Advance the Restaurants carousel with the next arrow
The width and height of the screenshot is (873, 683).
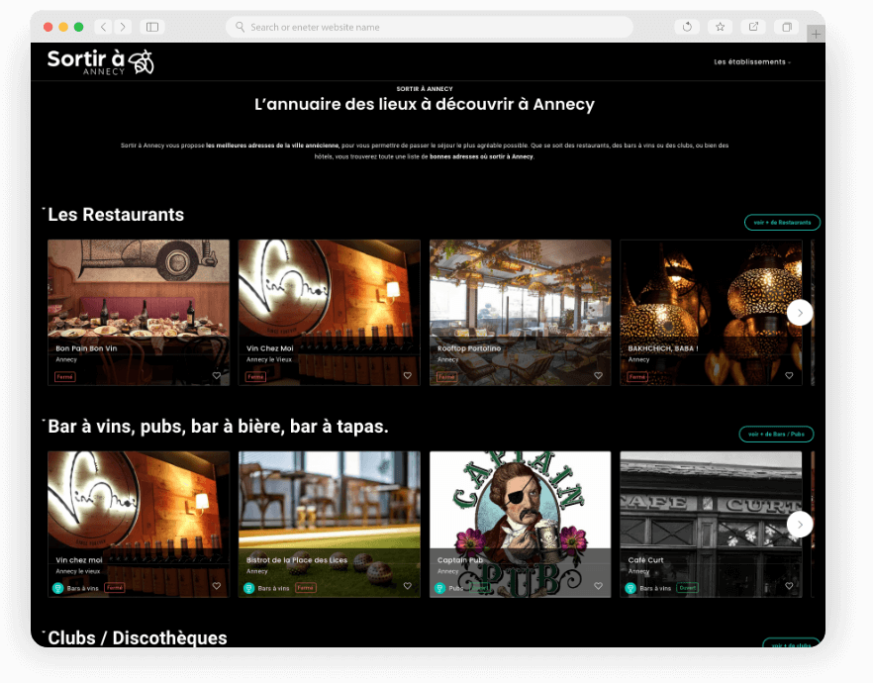click(x=800, y=313)
